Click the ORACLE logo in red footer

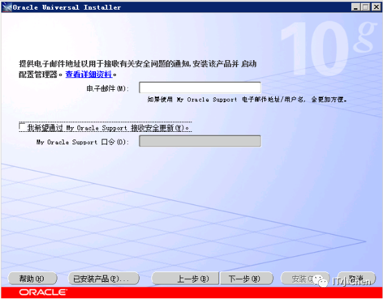pyautogui.click(x=43, y=292)
